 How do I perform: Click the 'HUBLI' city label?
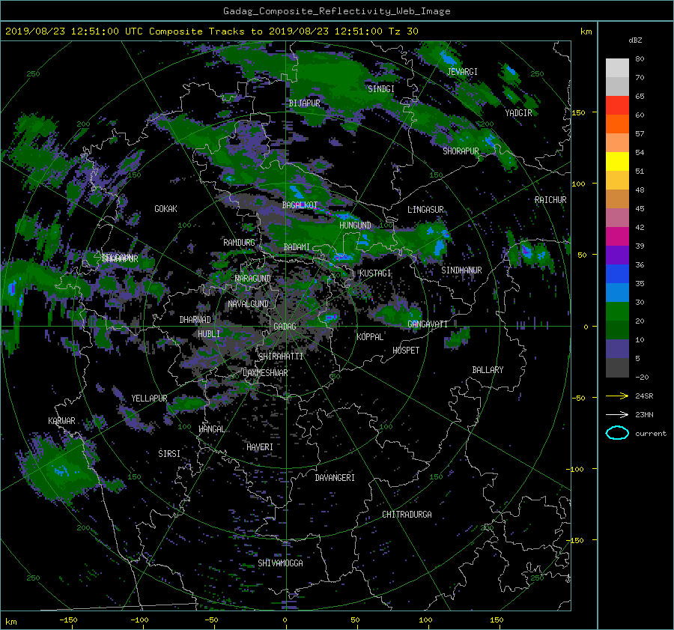208,334
